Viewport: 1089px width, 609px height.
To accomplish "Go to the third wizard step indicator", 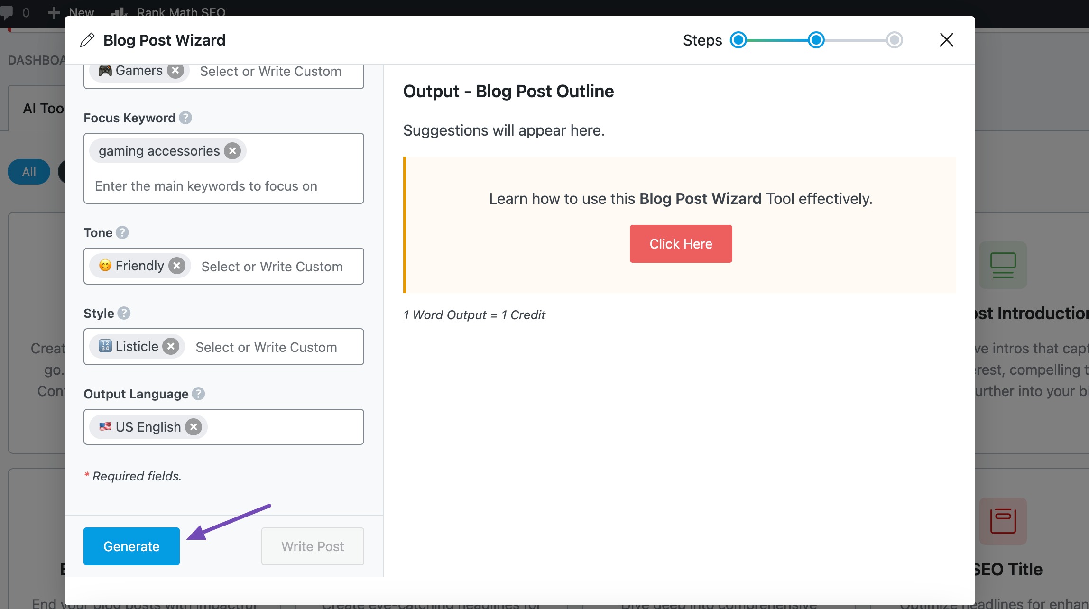I will (895, 40).
